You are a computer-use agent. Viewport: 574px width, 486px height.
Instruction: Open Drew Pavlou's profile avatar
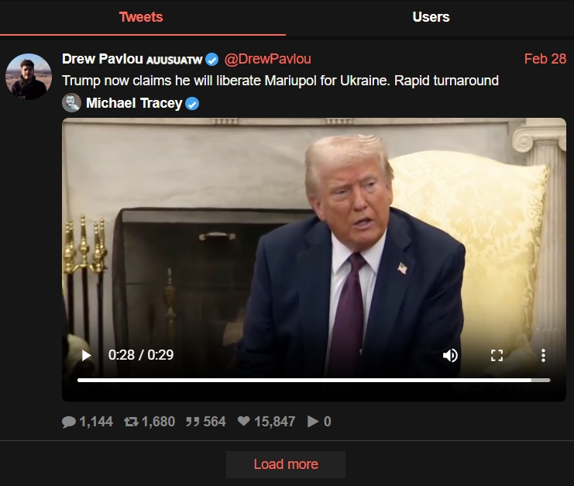point(29,77)
